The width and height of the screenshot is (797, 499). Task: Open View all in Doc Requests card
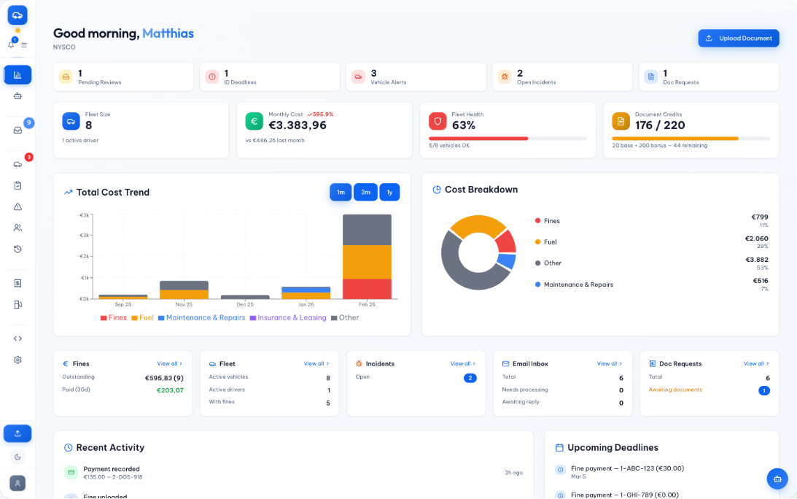755,363
